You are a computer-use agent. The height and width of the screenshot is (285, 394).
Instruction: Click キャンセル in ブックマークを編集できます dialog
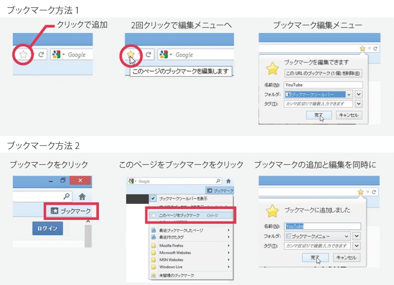(x=349, y=115)
